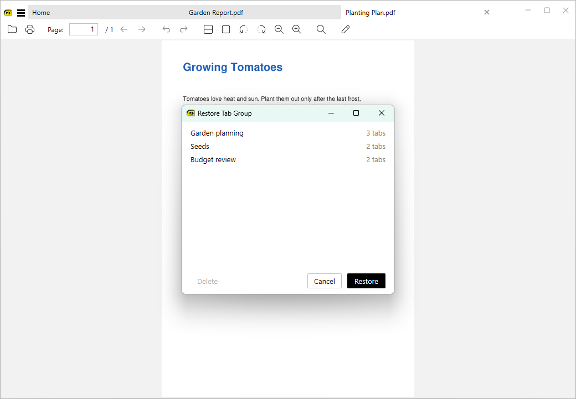Navigate back with the curved undo arrow

point(166,29)
